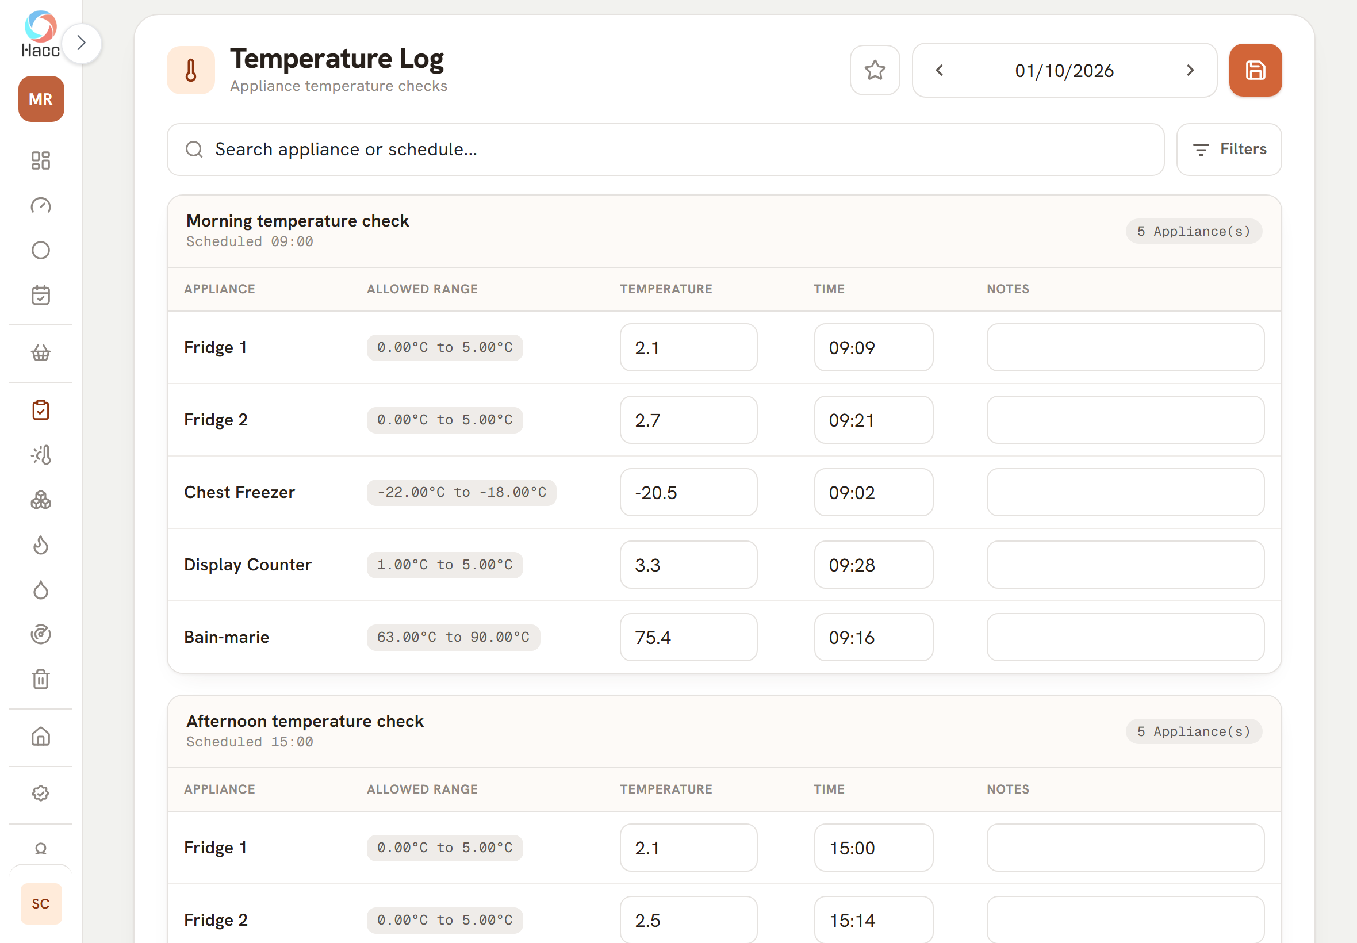Go to the next date
Viewport: 1357px width, 943px height.
(x=1190, y=70)
